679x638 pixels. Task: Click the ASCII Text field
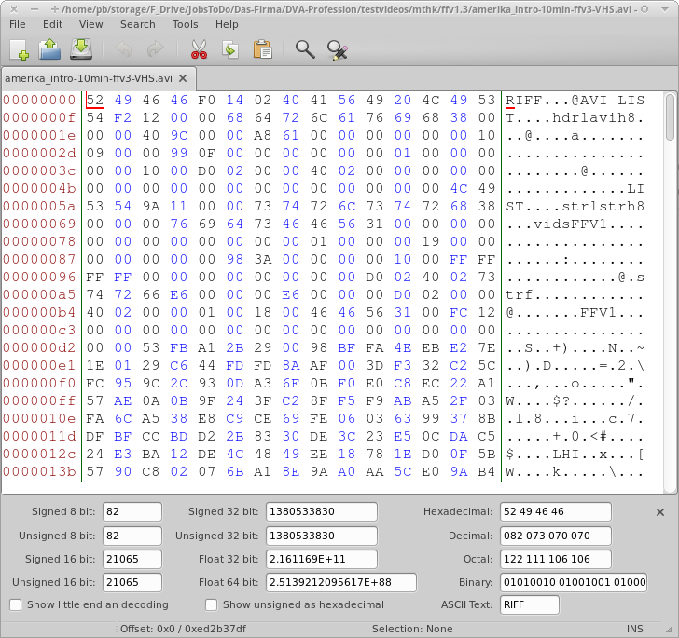click(528, 605)
